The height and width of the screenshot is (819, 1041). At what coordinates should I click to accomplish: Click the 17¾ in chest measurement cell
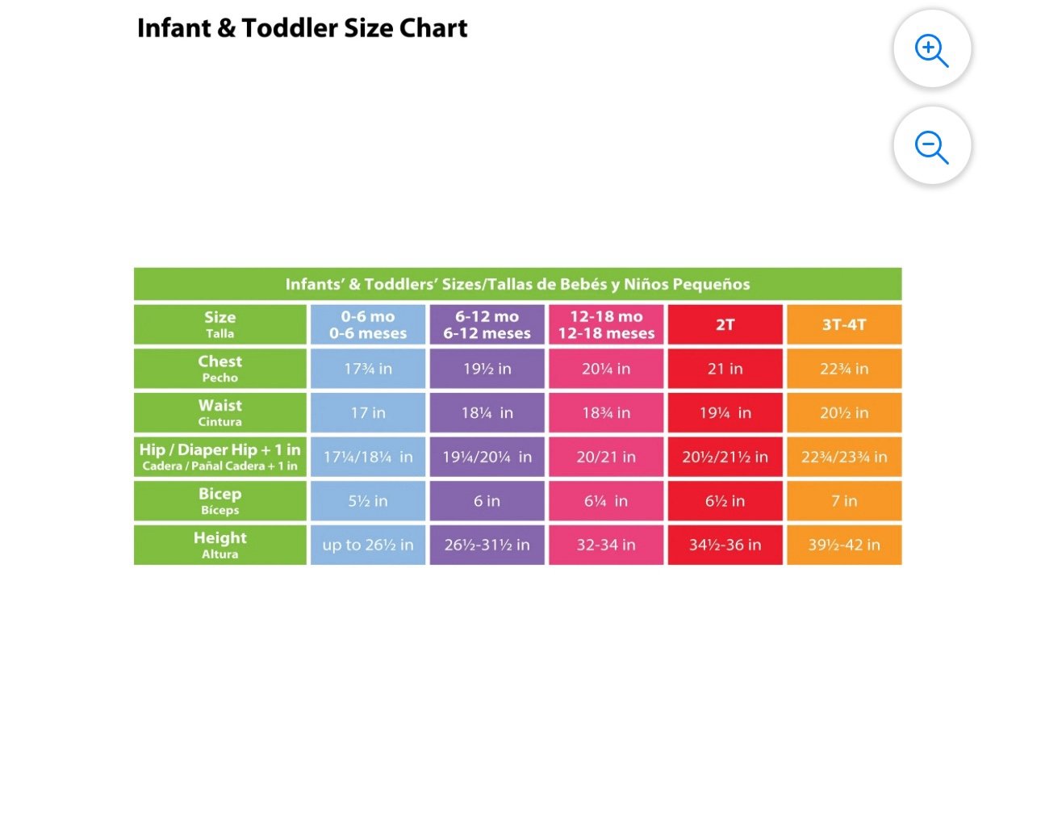click(x=368, y=369)
